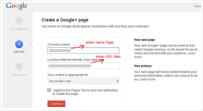Open the Pick category step label
The width and height of the screenshot is (203, 111).
click(x=19, y=29)
